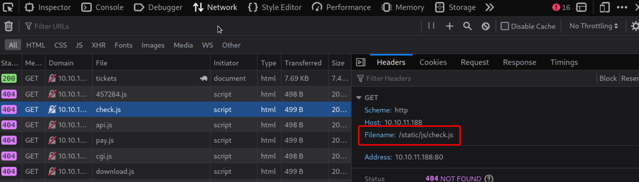Toggle responsive design mode icon
639x182 pixels.
(x=604, y=7)
